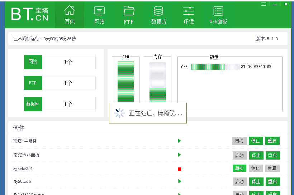This screenshot has height=195, width=294.
Task: Open the hamburger menu in title bar
Action: pos(264,4)
